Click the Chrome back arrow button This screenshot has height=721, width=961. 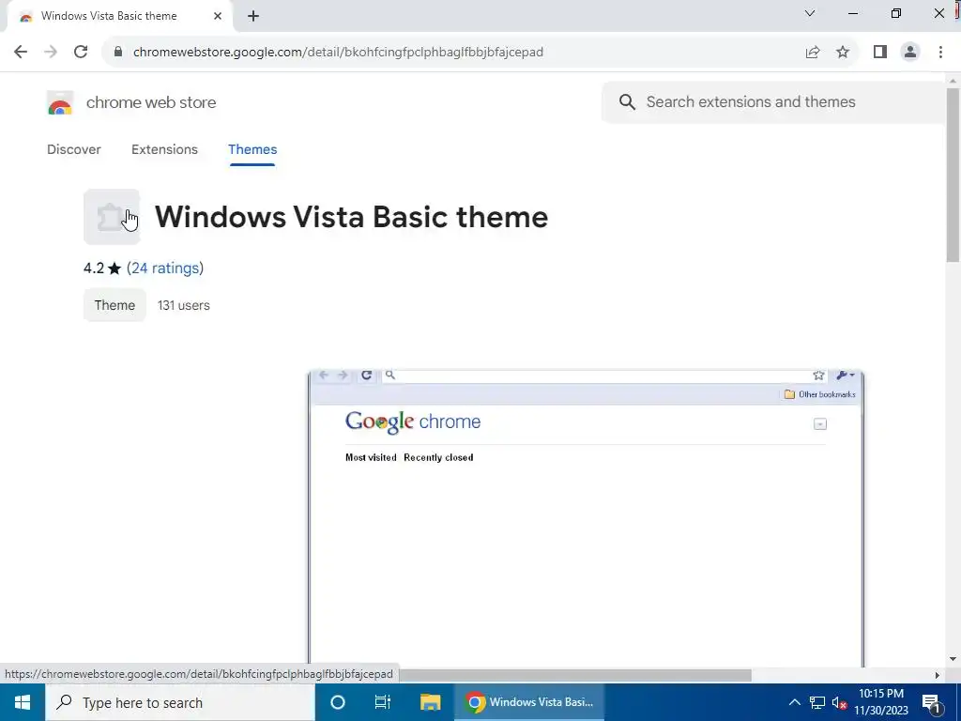(x=21, y=52)
